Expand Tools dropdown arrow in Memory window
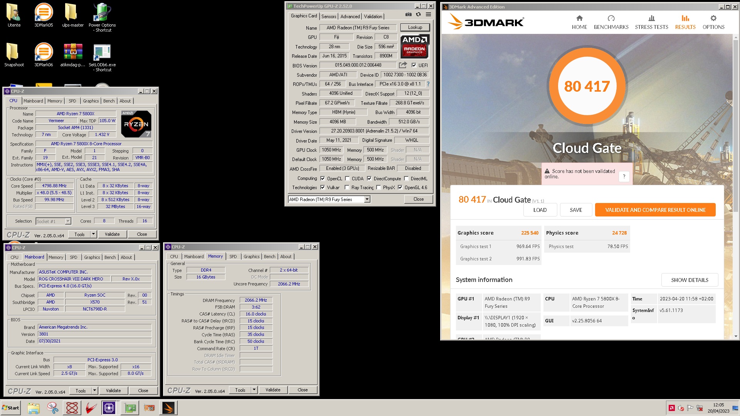Viewport: 740px width, 416px height. click(x=254, y=389)
